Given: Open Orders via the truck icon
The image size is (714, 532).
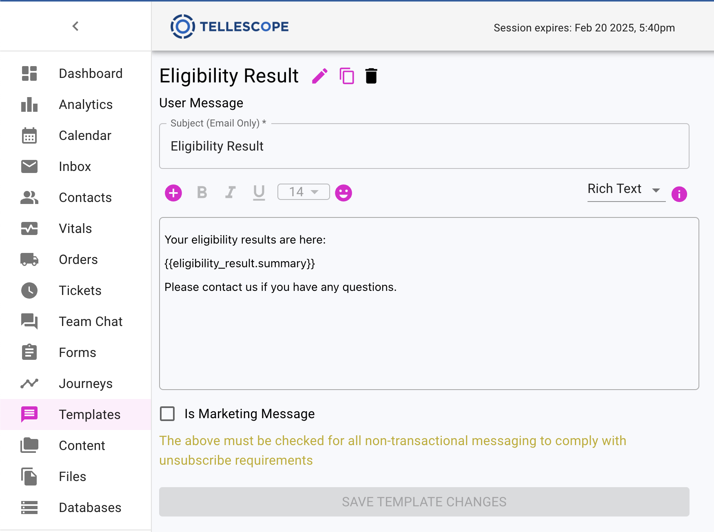Looking at the screenshot, I should (29, 259).
